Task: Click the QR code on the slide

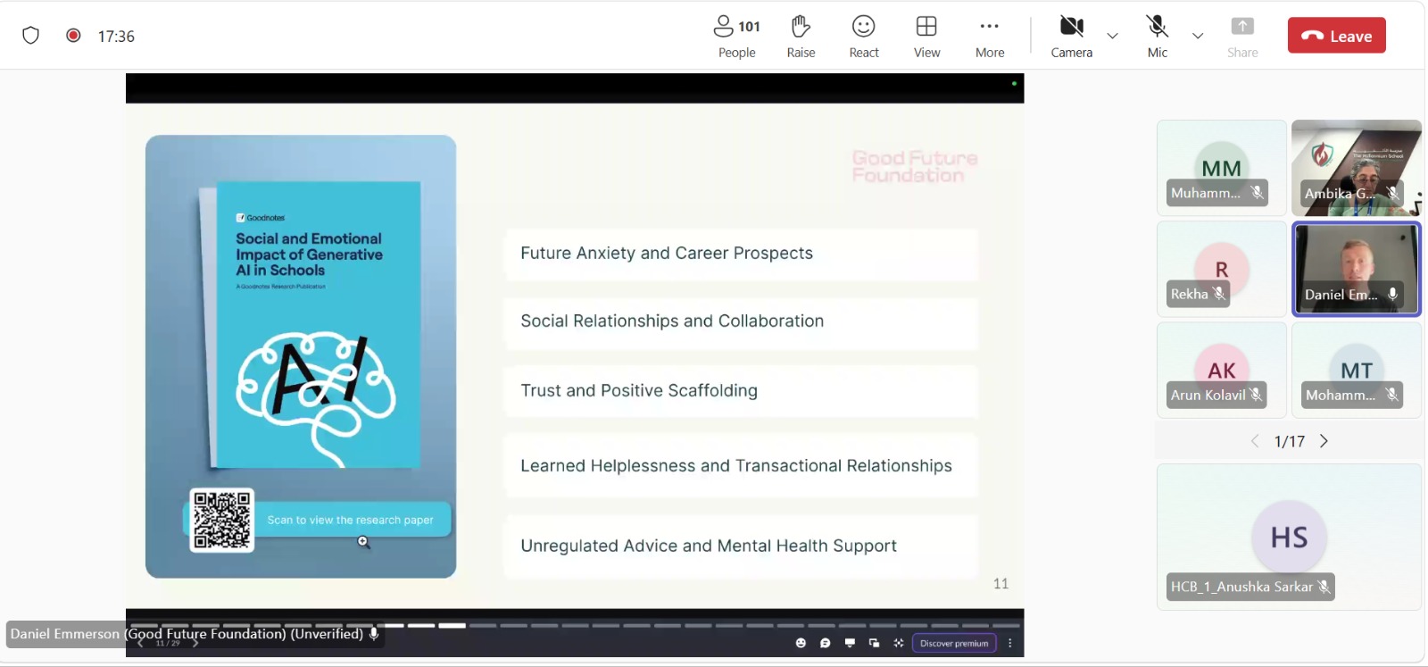Action: [x=222, y=520]
